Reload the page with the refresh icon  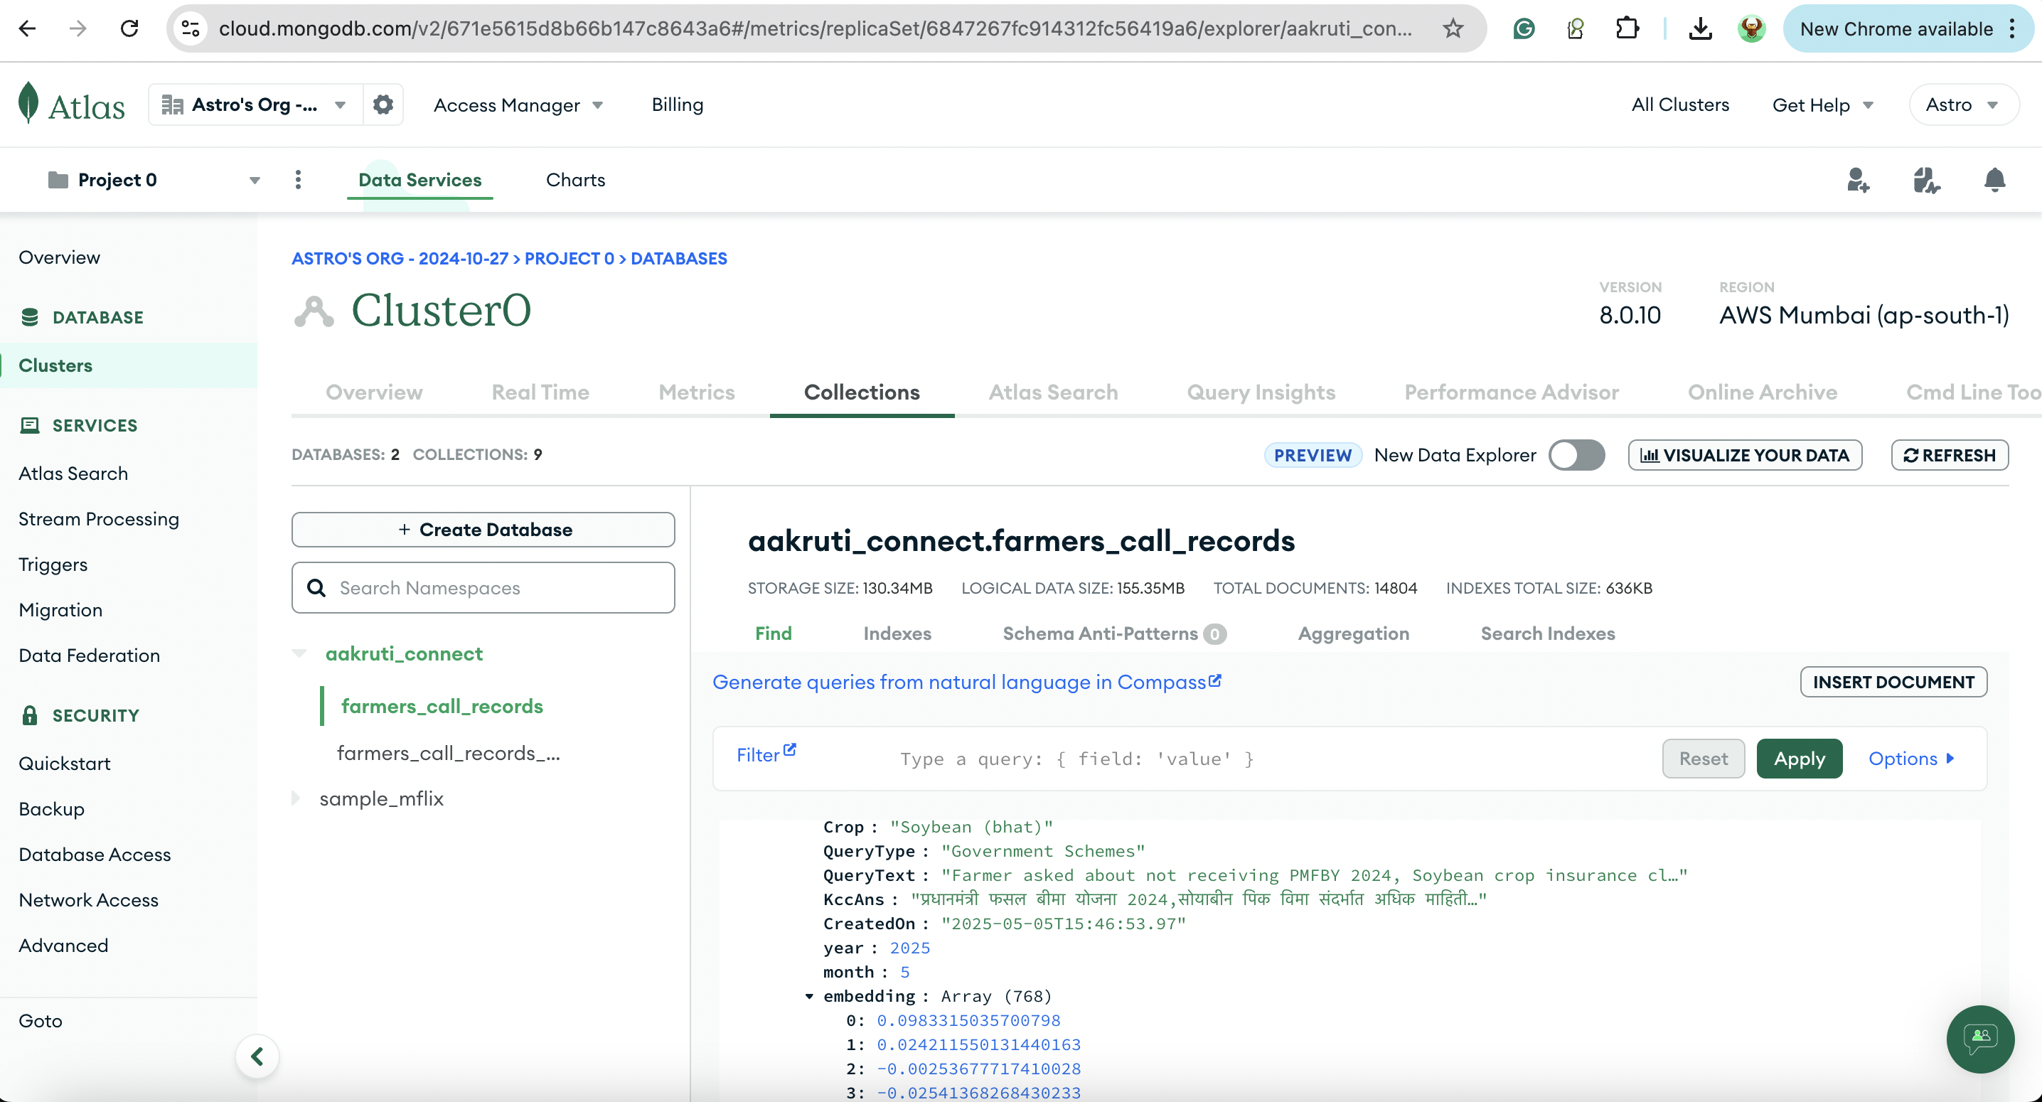tap(129, 29)
